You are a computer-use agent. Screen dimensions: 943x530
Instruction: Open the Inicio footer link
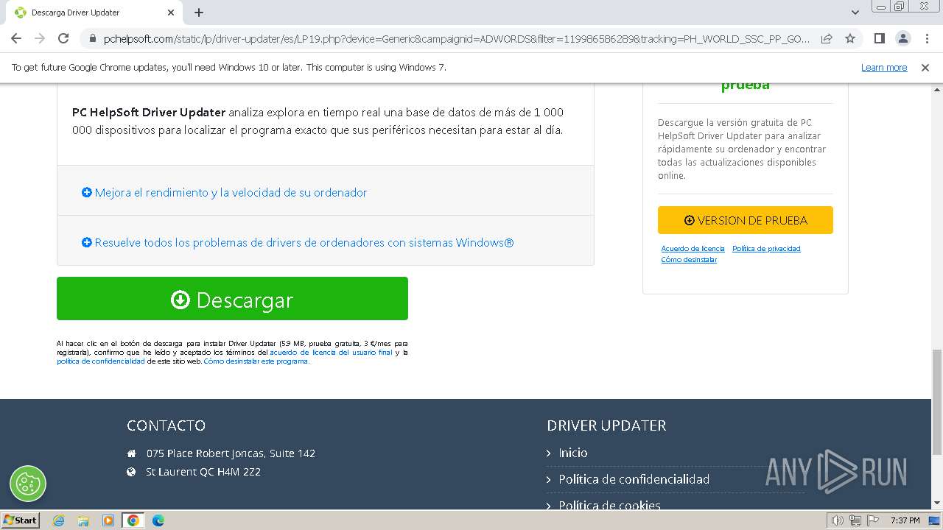(572, 453)
